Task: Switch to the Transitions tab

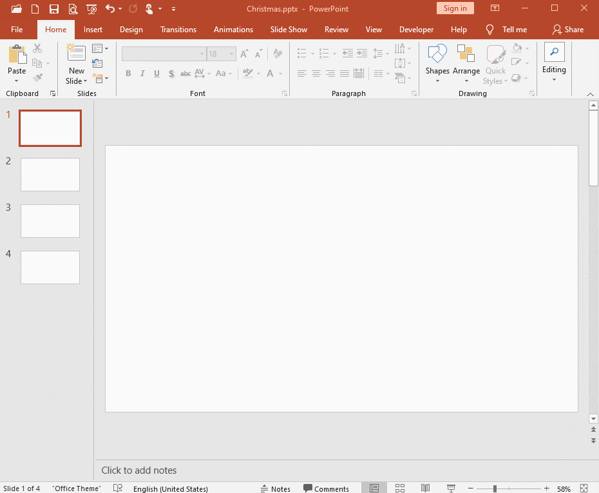Action: pyautogui.click(x=178, y=30)
